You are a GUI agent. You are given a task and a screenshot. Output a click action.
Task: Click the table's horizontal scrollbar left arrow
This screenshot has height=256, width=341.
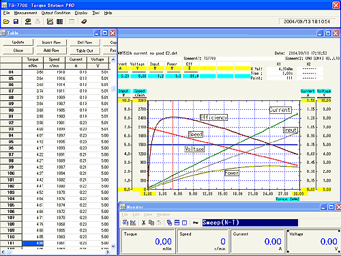(3, 252)
